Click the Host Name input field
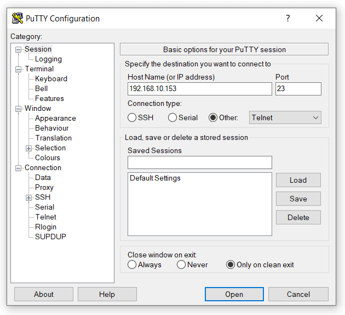This screenshot has height=315, width=345. click(199, 89)
